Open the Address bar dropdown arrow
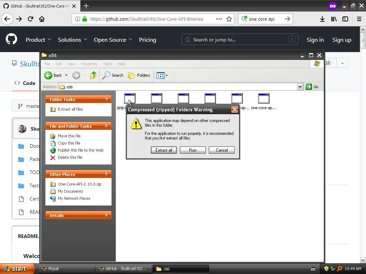Viewport: 366px width, 274px height. pos(300,87)
